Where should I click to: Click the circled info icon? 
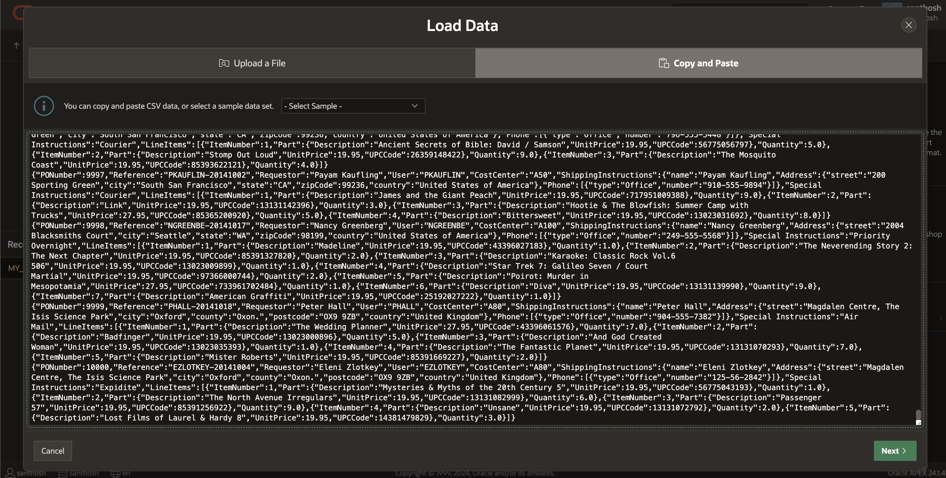pyautogui.click(x=44, y=106)
